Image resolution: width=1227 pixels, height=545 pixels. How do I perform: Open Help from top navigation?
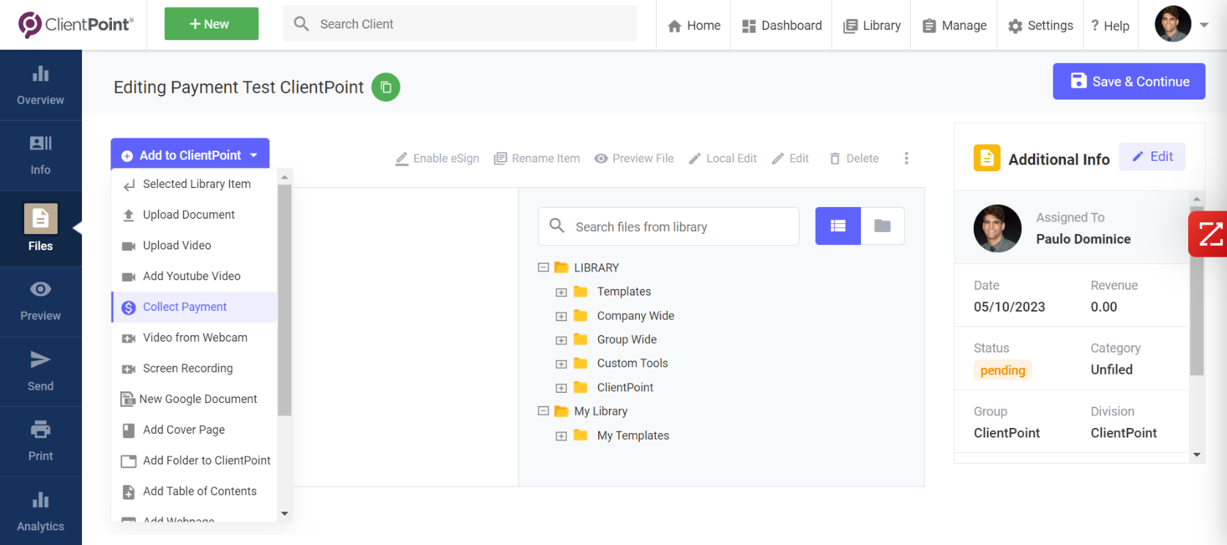[x=1111, y=26]
